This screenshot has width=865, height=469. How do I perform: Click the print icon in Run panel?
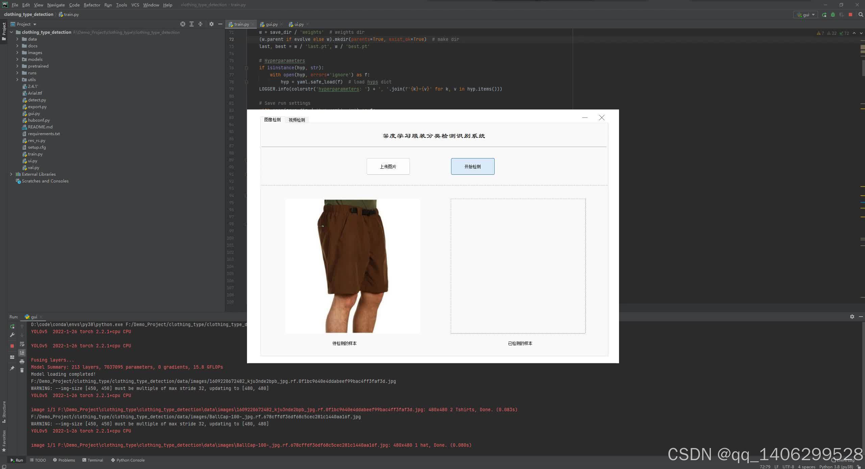click(x=22, y=362)
